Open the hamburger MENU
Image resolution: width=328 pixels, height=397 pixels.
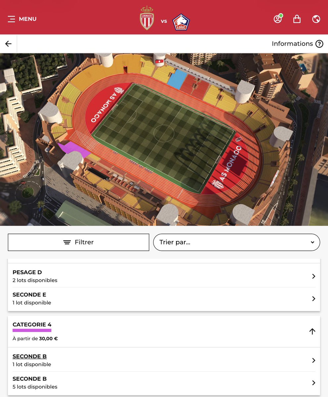(x=22, y=19)
